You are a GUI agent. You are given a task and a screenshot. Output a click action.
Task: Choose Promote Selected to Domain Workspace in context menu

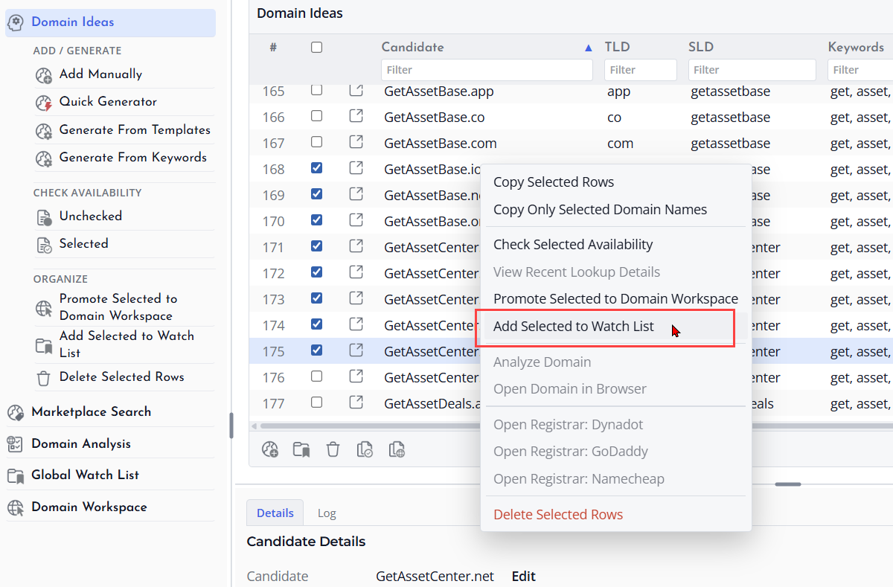(x=615, y=299)
